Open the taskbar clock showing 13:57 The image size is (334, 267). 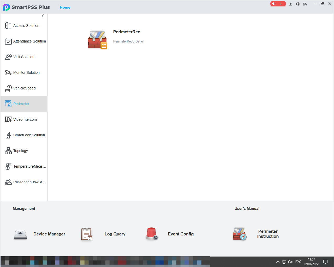pyautogui.click(x=312, y=262)
